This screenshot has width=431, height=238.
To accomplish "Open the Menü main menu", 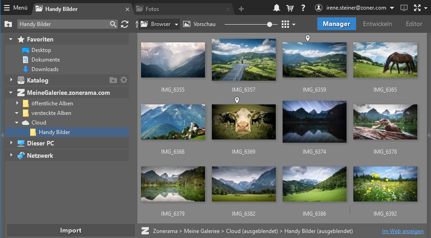I will click(x=16, y=8).
